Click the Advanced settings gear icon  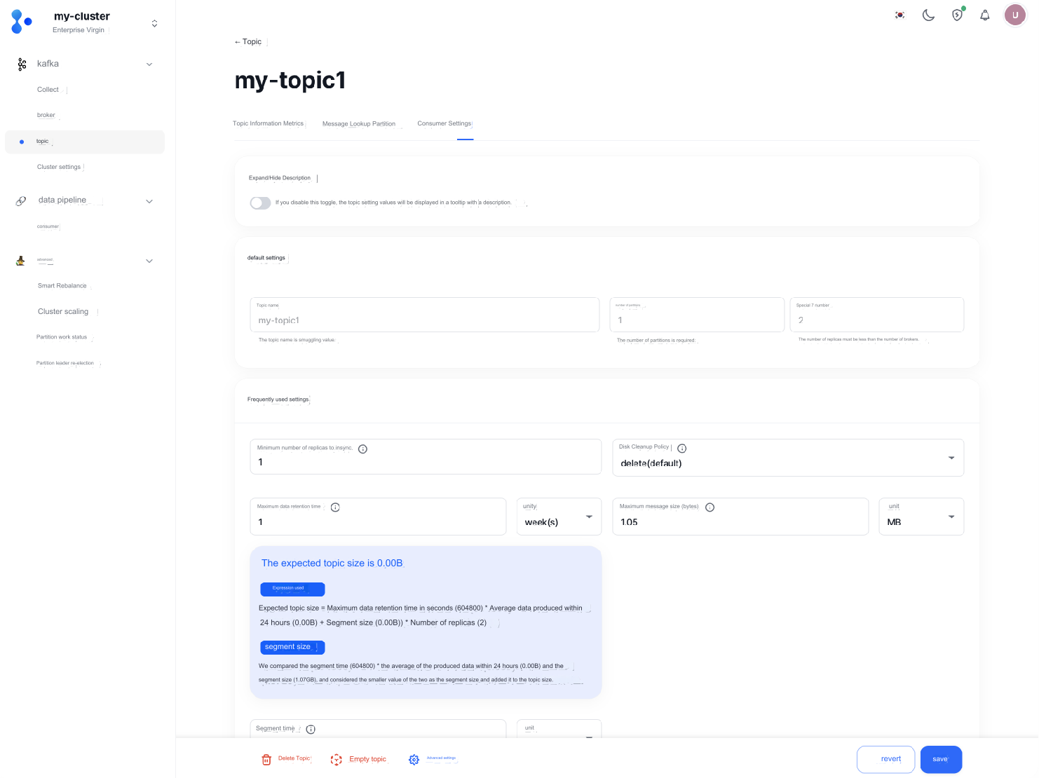[x=414, y=760]
